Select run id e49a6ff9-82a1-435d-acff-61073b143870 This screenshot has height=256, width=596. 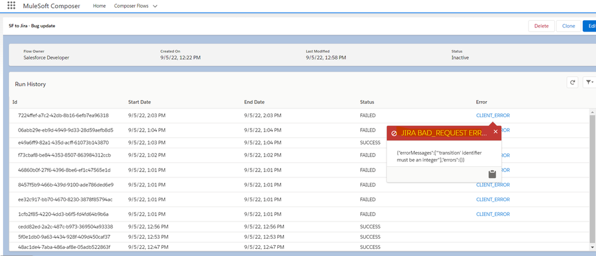coord(63,143)
